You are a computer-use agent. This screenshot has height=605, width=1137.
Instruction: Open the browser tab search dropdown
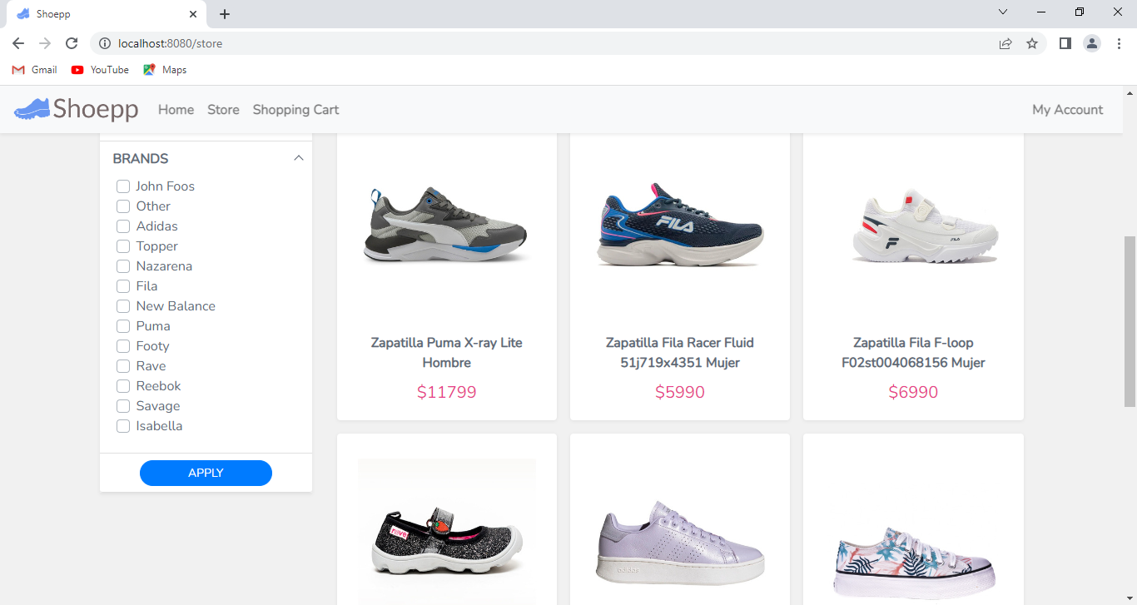(x=1002, y=12)
